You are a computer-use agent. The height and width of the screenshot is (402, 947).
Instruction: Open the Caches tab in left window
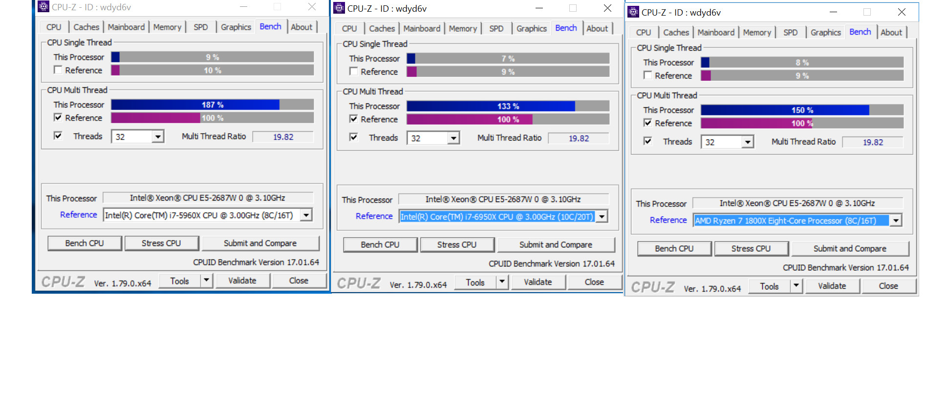tap(86, 27)
